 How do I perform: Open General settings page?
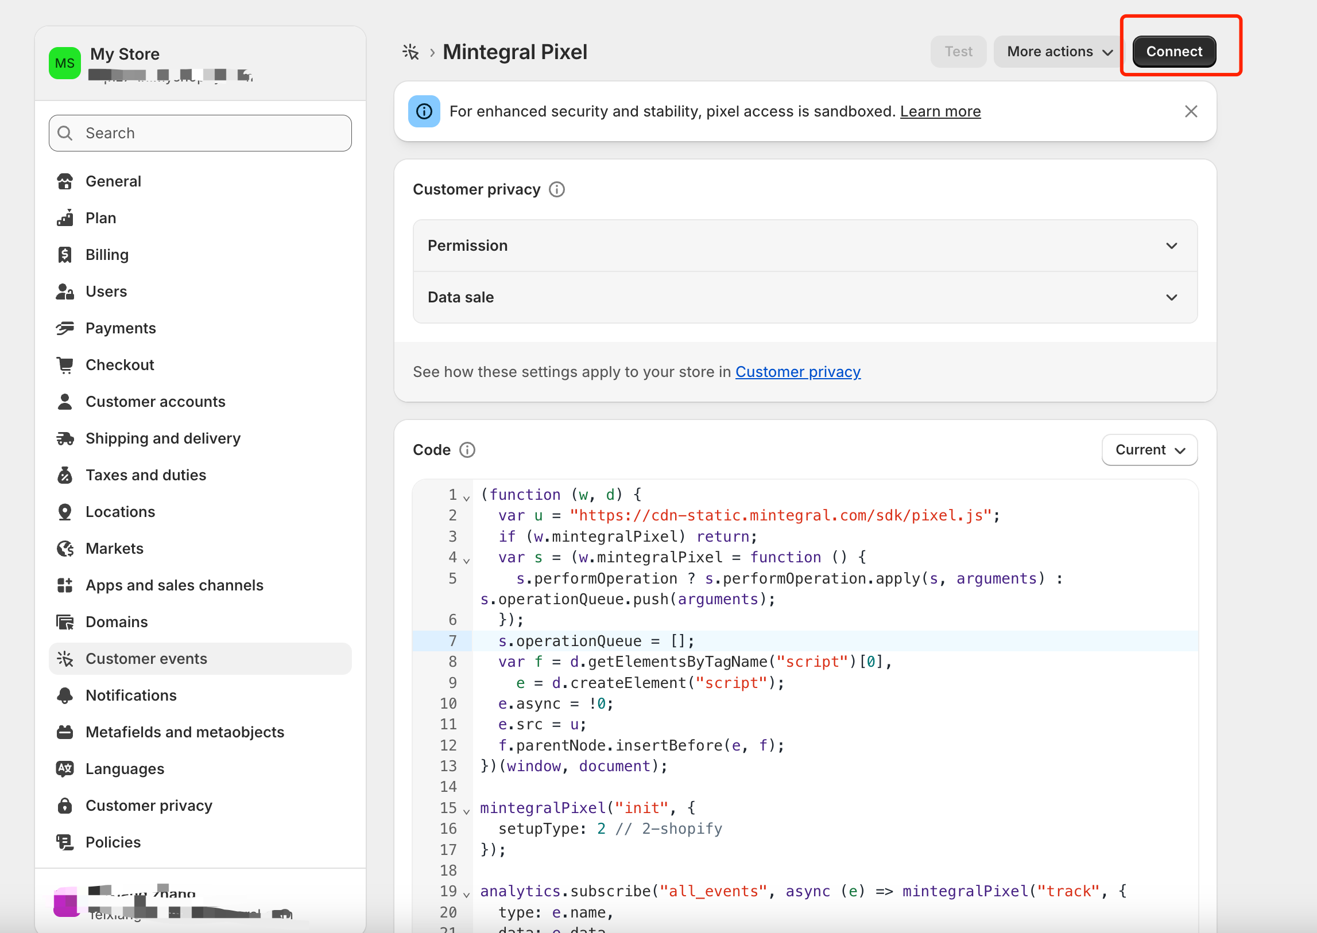click(200, 181)
